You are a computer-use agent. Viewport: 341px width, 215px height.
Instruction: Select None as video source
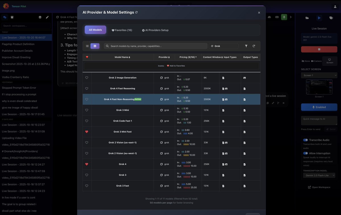(305, 61)
